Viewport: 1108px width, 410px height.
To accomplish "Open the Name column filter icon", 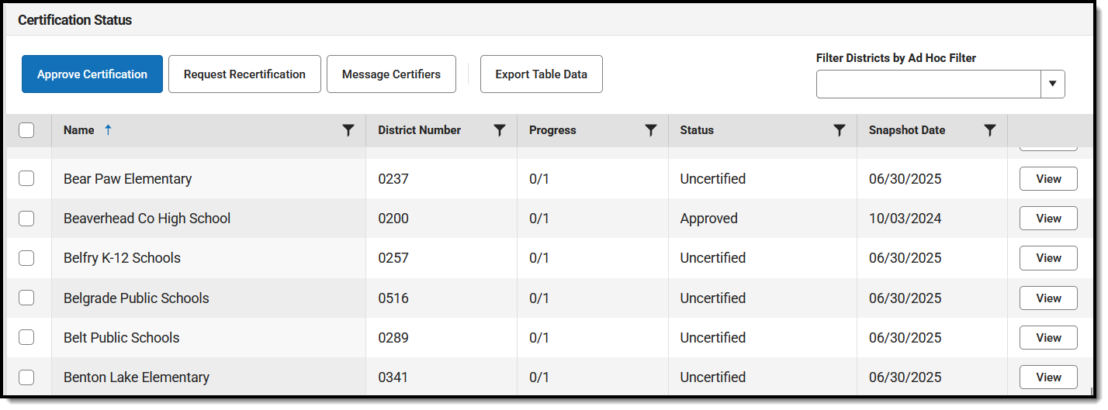I will pyautogui.click(x=348, y=131).
